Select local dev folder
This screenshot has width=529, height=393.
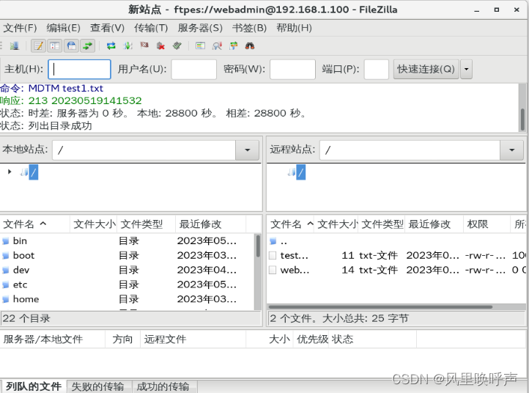tap(127, 270)
